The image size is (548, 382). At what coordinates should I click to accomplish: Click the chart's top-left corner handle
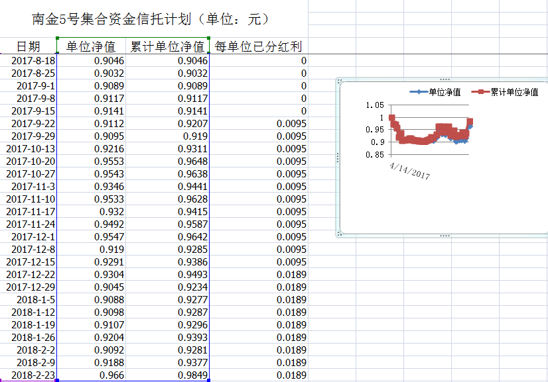point(340,81)
